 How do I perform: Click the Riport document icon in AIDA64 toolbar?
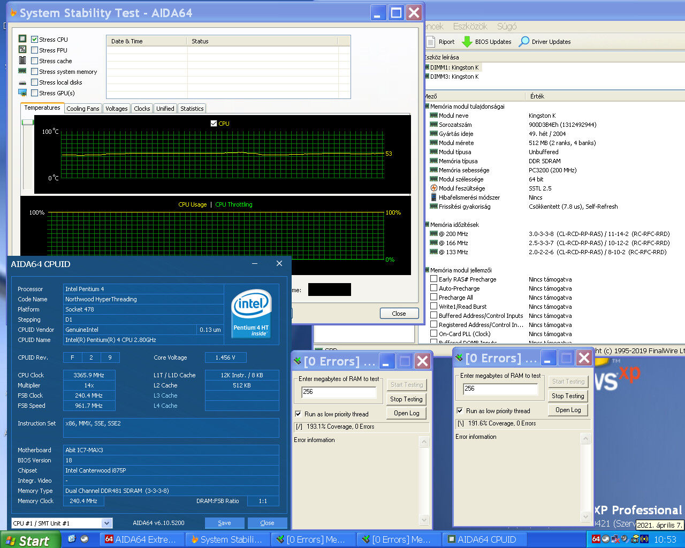(x=431, y=41)
